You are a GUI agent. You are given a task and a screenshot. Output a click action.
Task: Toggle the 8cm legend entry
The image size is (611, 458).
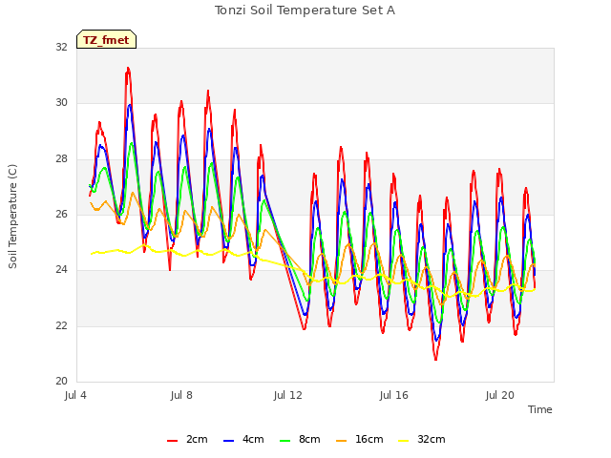click(x=300, y=439)
